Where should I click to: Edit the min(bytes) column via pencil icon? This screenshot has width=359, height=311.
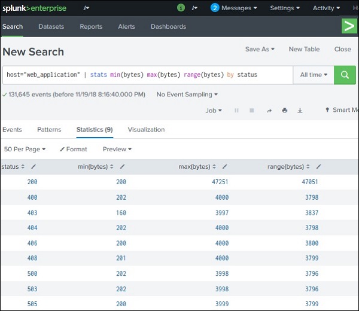click(x=122, y=167)
